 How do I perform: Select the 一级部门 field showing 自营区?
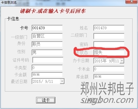[x=47, y=36]
